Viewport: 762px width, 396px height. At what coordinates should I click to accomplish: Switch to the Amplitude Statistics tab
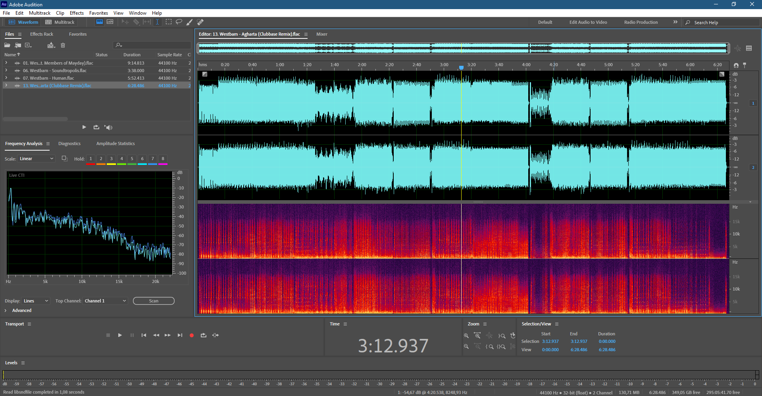click(x=115, y=143)
